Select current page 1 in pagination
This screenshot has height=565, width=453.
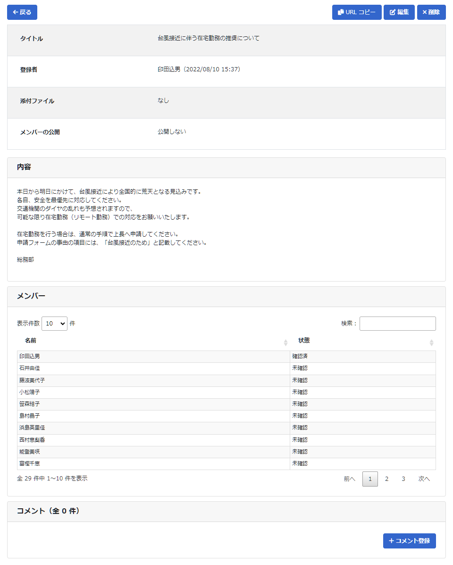coord(370,479)
